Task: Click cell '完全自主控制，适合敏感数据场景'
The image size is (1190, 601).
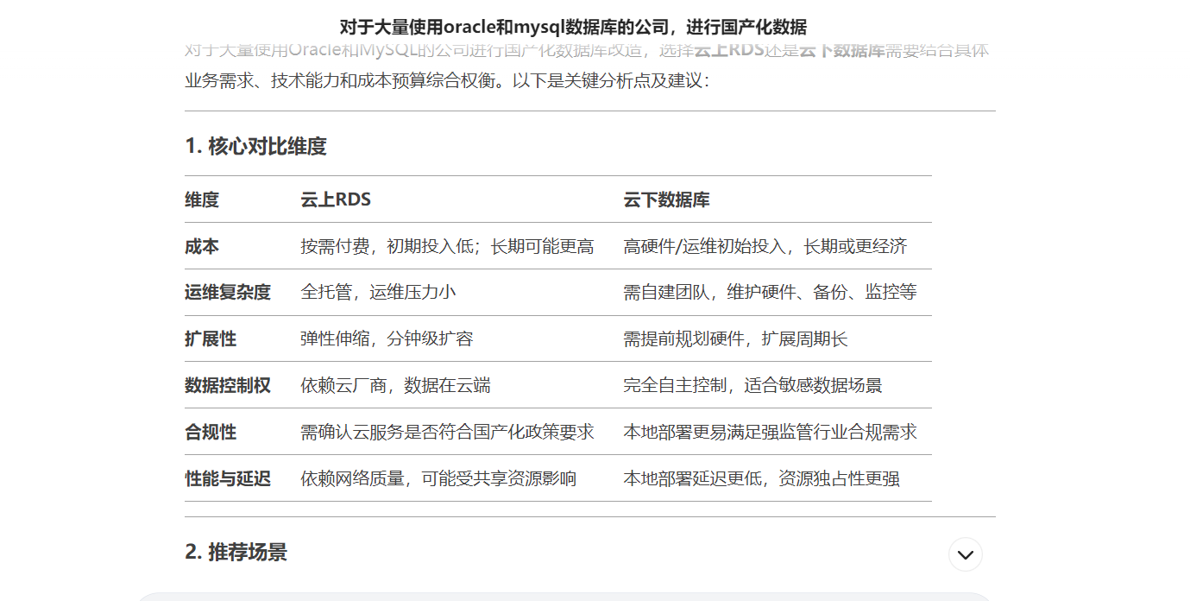Action: tap(752, 385)
